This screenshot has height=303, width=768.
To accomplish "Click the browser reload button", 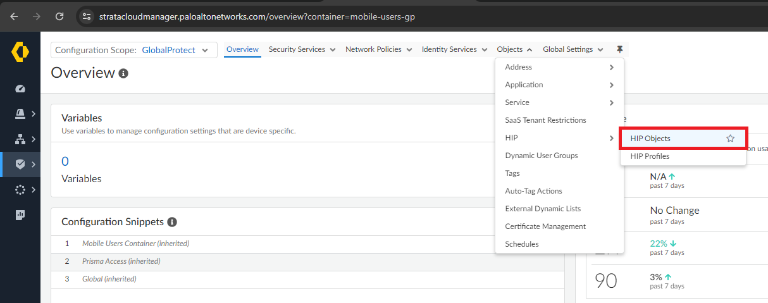I will click(59, 16).
